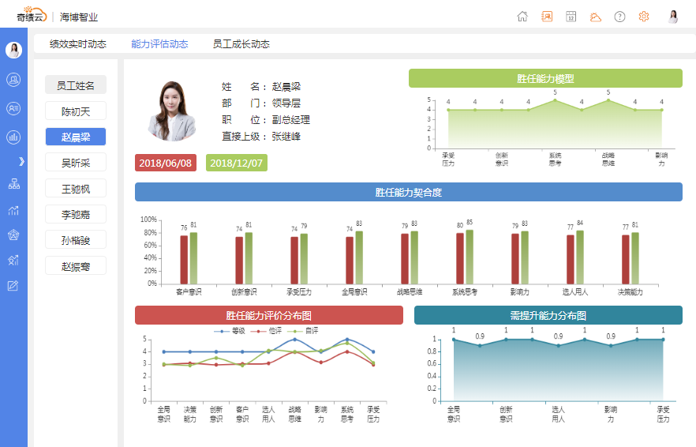The width and height of the screenshot is (696, 447).
Task: Select the 2018/12/07 date button
Action: pos(237,163)
